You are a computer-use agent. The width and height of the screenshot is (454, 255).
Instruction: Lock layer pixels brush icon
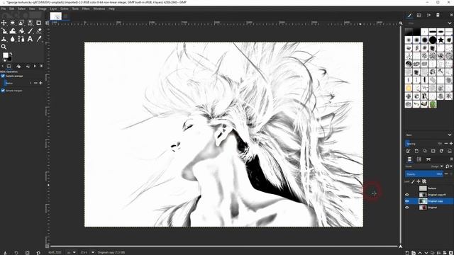413,181
